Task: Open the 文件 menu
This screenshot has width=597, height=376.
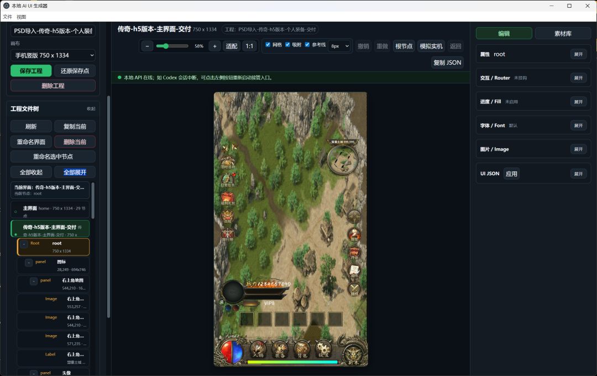Action: point(7,17)
